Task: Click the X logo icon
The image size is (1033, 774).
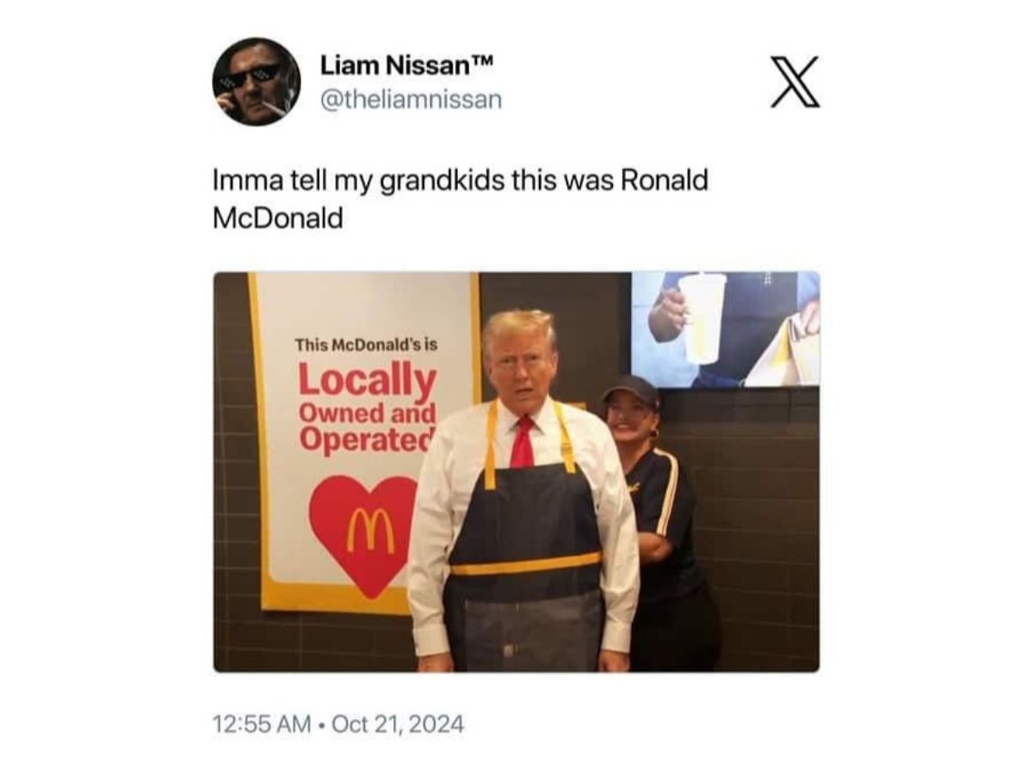Action: coord(795,82)
